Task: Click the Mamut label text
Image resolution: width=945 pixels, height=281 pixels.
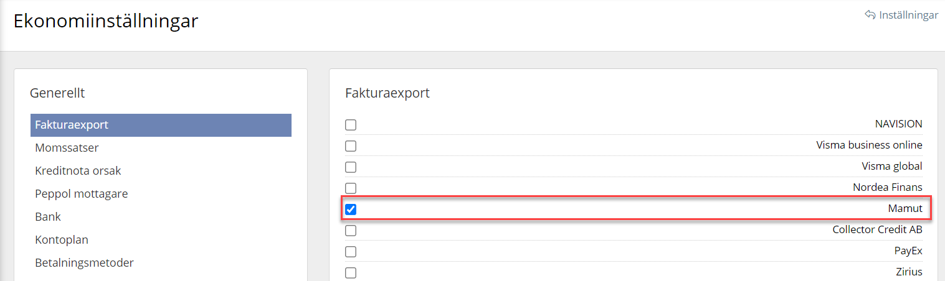Action: click(905, 209)
